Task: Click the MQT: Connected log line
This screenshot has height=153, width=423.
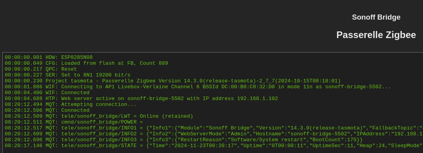Action: click(x=47, y=111)
